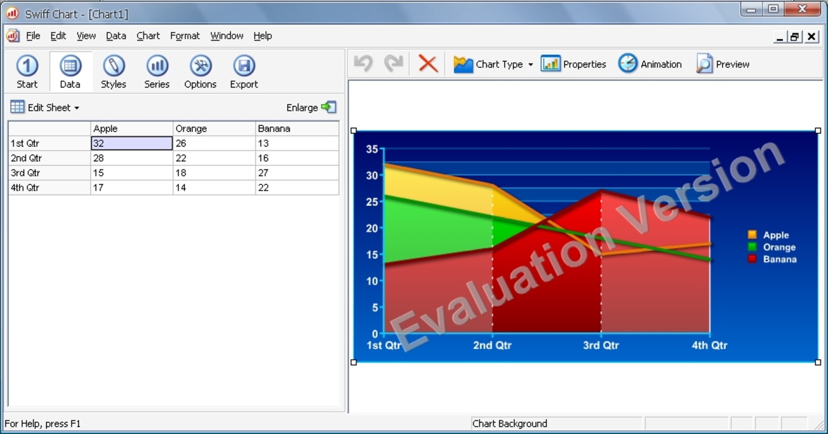Select the 1st Qtr row header
This screenshot has height=434, width=828.
[x=49, y=143]
